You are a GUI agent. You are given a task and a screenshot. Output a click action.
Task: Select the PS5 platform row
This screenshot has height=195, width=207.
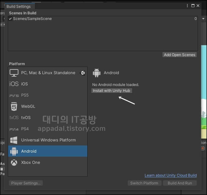48,95
